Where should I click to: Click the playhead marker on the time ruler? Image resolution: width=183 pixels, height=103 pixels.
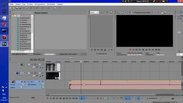81,62
